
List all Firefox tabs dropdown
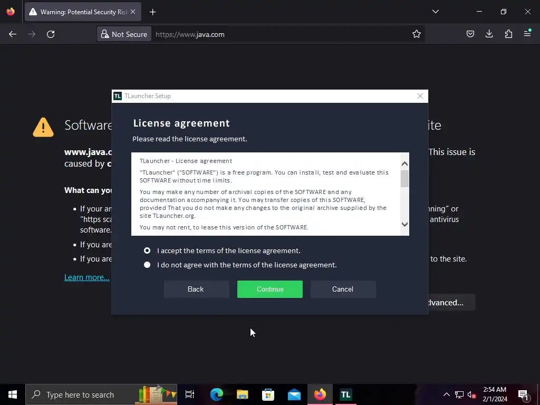tap(435, 12)
